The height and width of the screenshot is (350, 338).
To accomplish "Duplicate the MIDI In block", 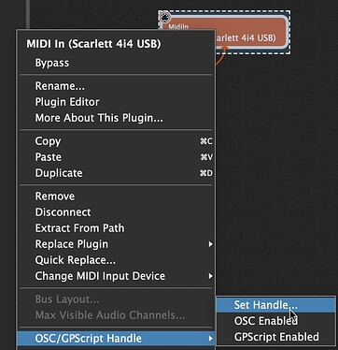I will pyautogui.click(x=117, y=173).
